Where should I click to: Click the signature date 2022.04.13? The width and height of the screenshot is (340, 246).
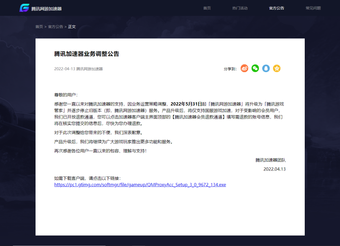coord(275,169)
